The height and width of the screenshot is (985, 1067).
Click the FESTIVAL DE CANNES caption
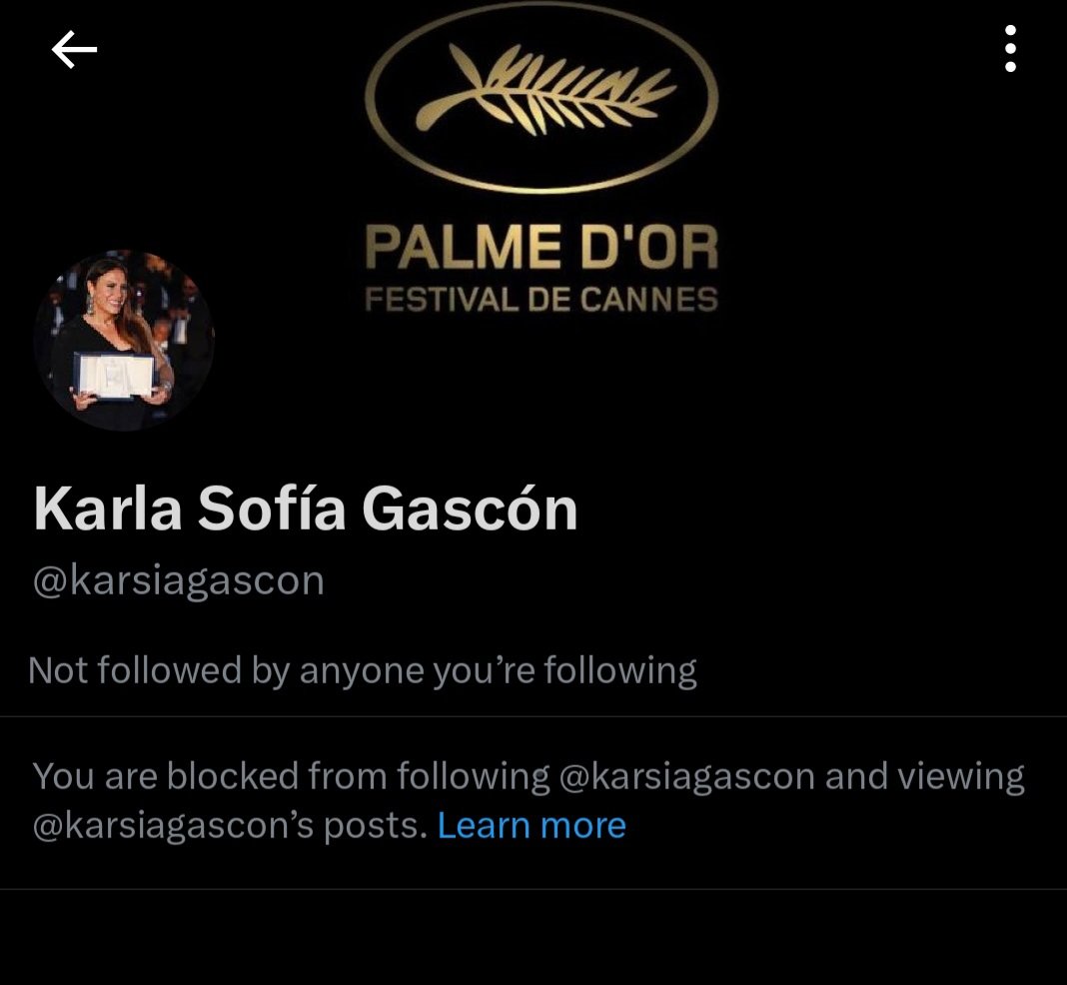point(541,300)
